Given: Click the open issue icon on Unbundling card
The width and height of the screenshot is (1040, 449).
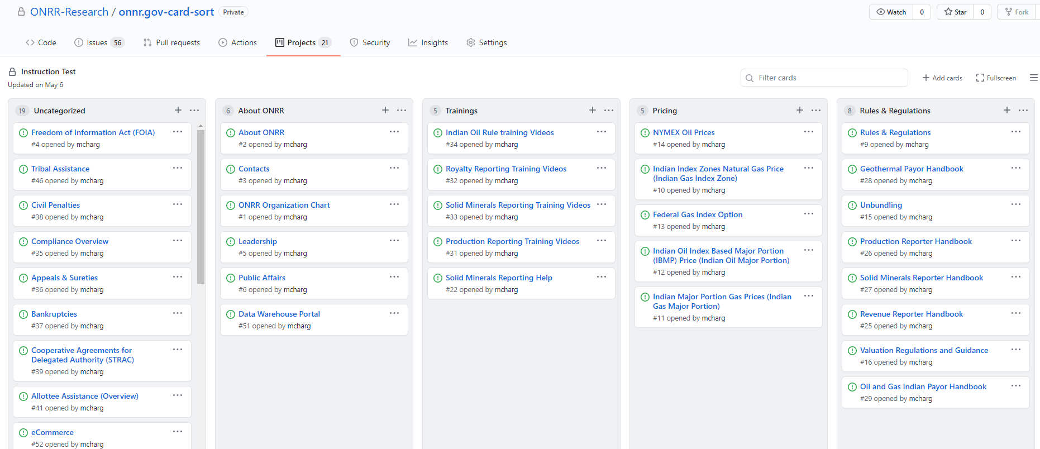Looking at the screenshot, I should (852, 206).
